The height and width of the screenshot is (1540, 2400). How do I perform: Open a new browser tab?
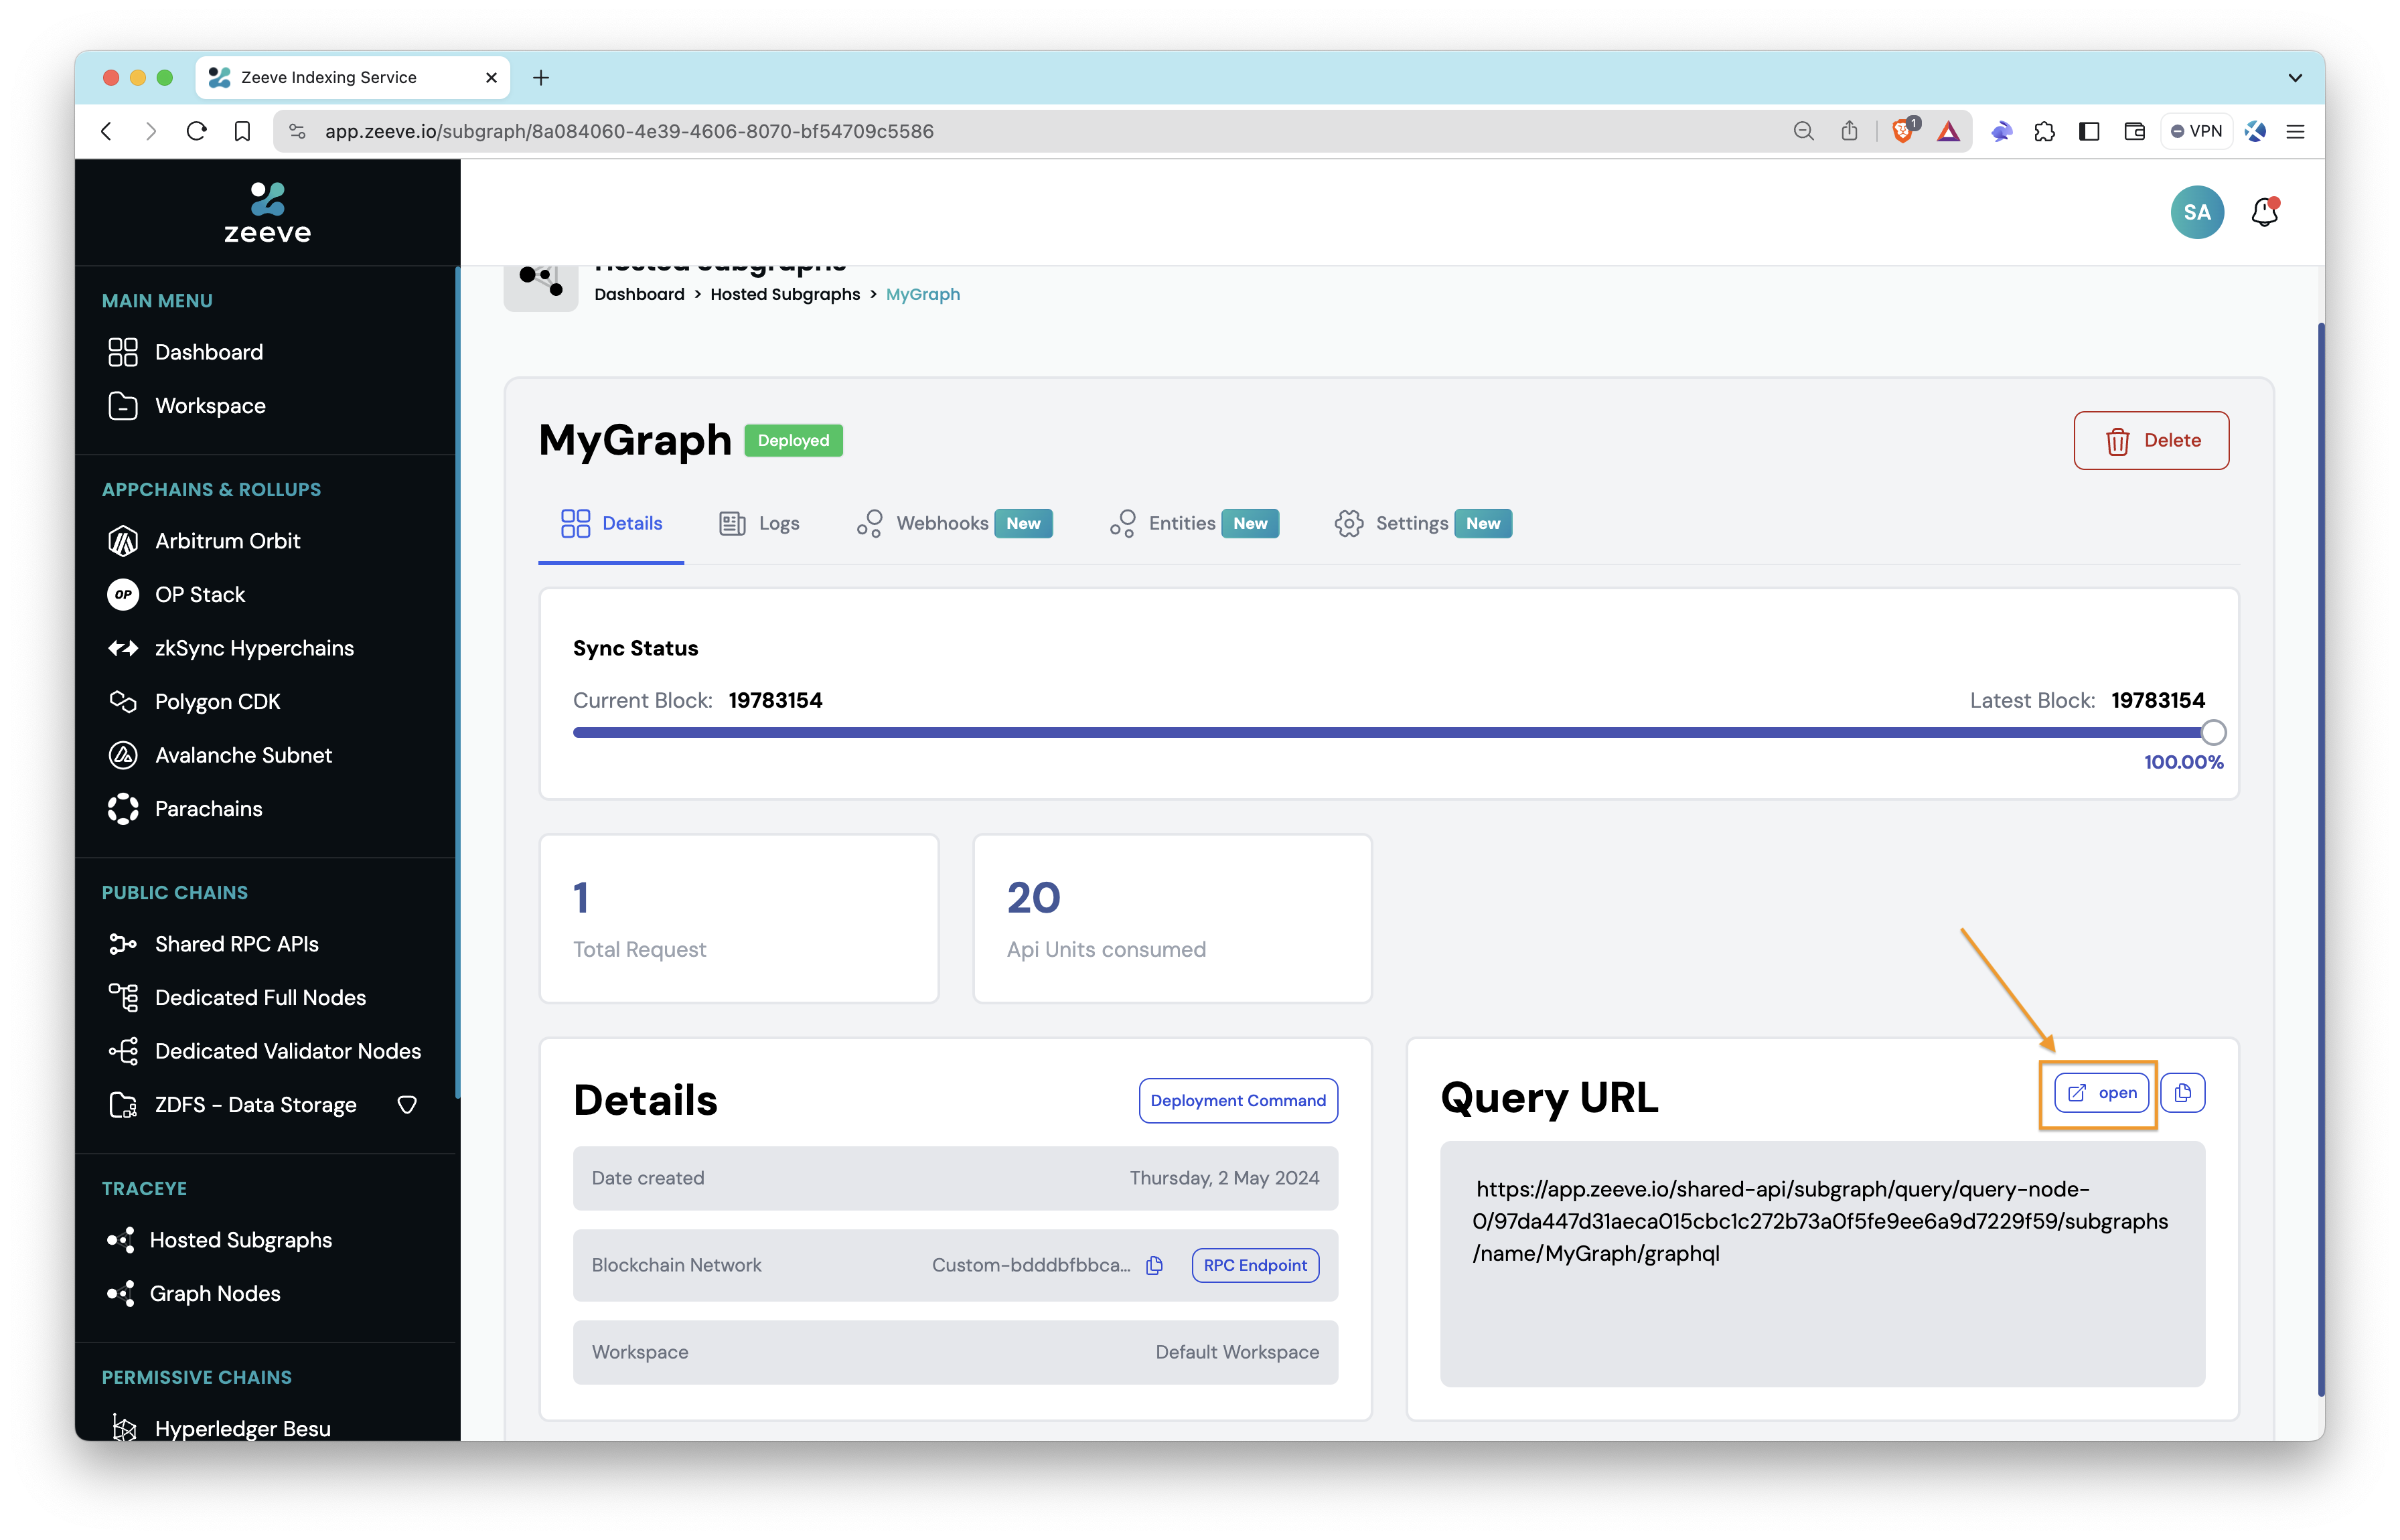(541, 77)
